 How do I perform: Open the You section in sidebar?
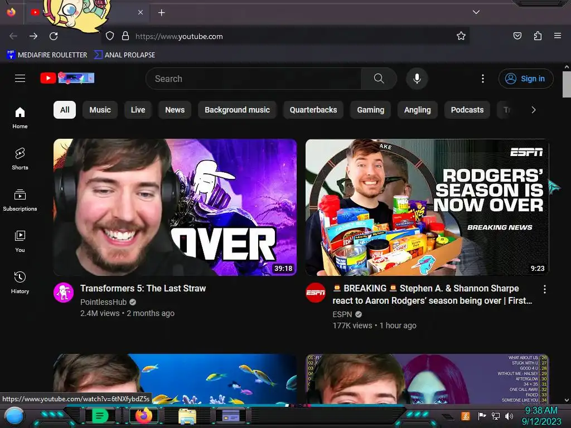20,241
